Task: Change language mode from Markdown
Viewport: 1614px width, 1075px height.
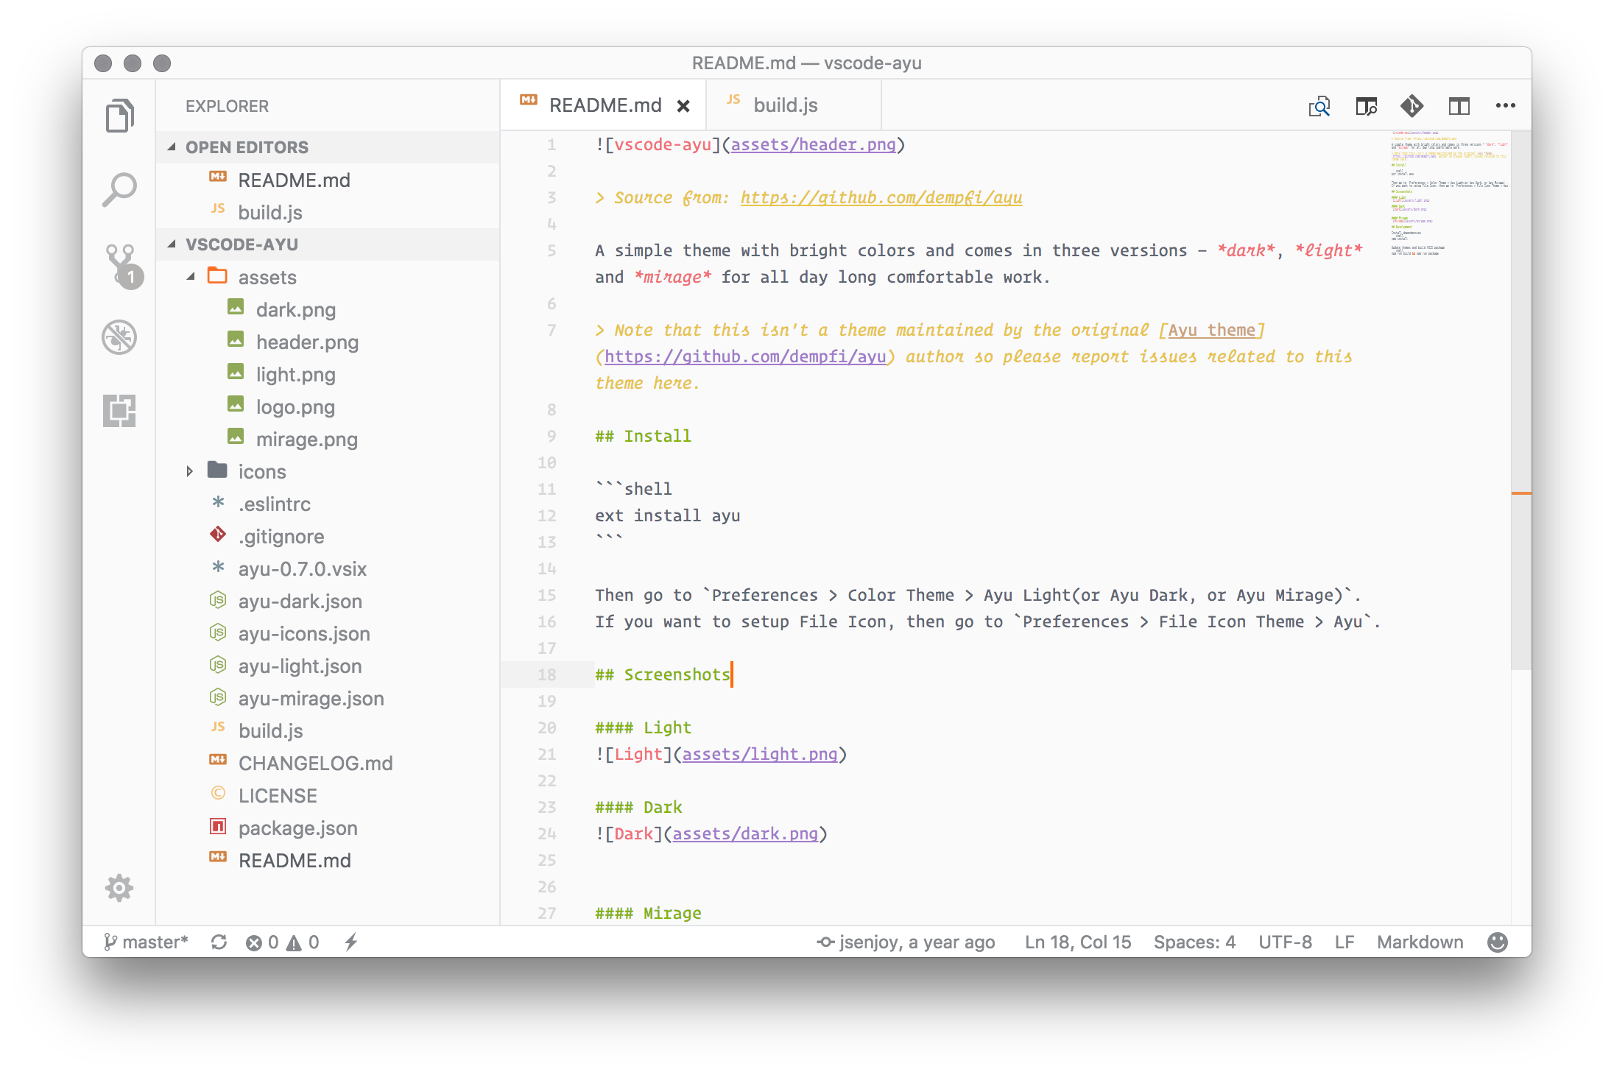Action: click(1420, 942)
